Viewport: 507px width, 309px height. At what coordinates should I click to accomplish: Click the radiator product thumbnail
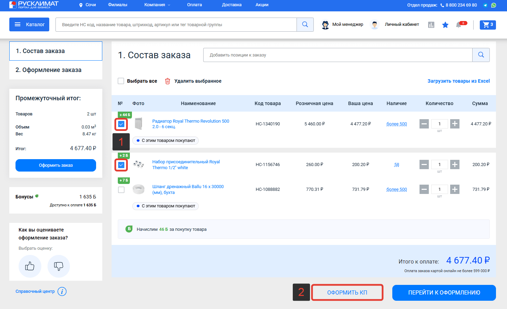coord(138,124)
